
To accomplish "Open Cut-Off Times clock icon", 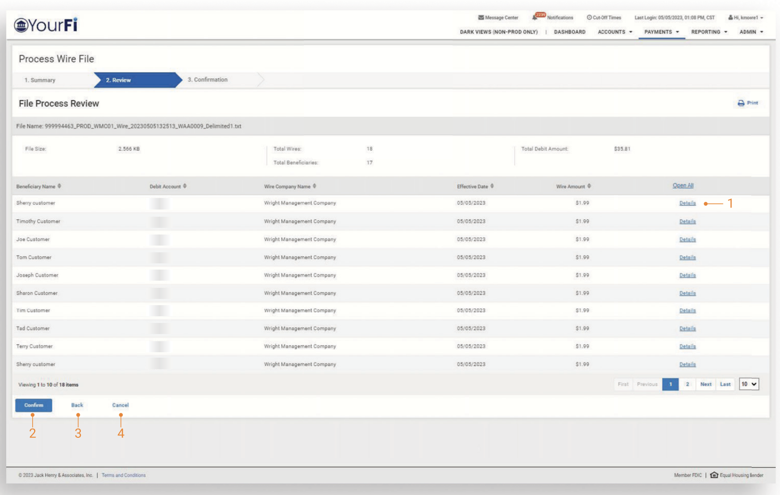I will pos(589,18).
